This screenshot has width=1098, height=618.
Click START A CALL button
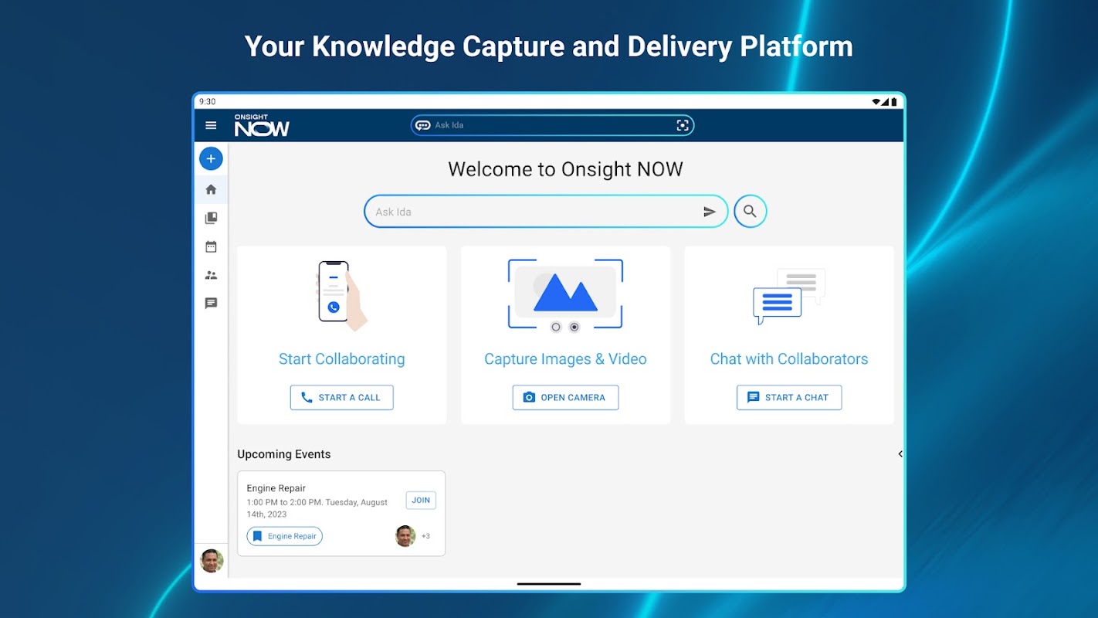coord(341,398)
